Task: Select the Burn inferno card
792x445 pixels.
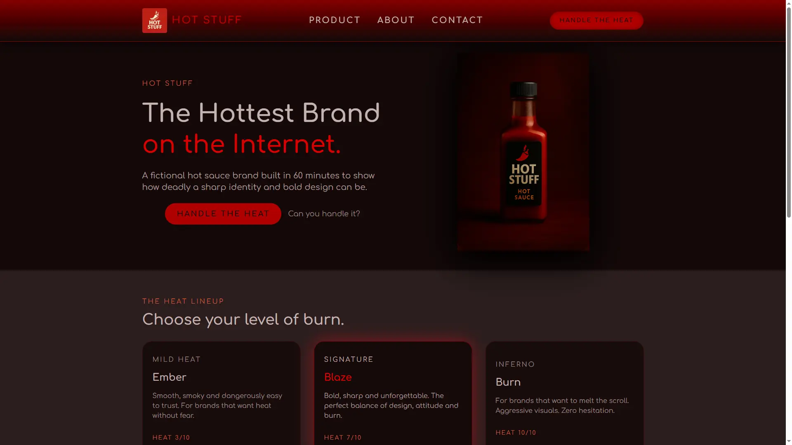Action: point(564,393)
